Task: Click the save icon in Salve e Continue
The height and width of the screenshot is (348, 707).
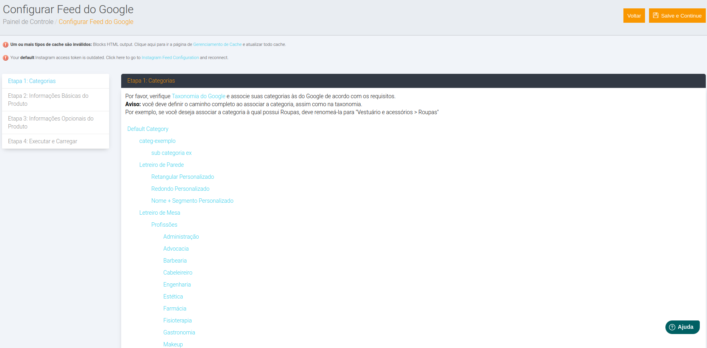Action: (656, 16)
